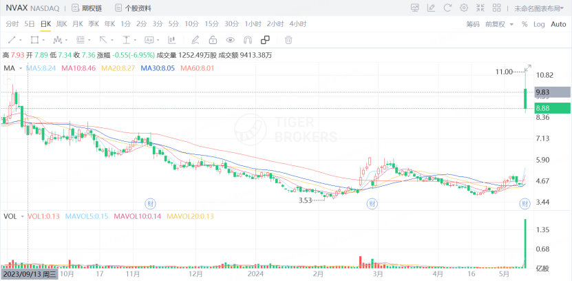This screenshot has width=572, height=281.
Task: Switch to the 季K quarterly tab
Action: click(94, 24)
